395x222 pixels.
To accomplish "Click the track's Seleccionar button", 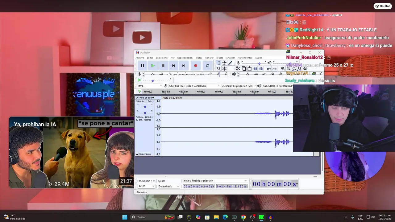I will tap(145, 154).
